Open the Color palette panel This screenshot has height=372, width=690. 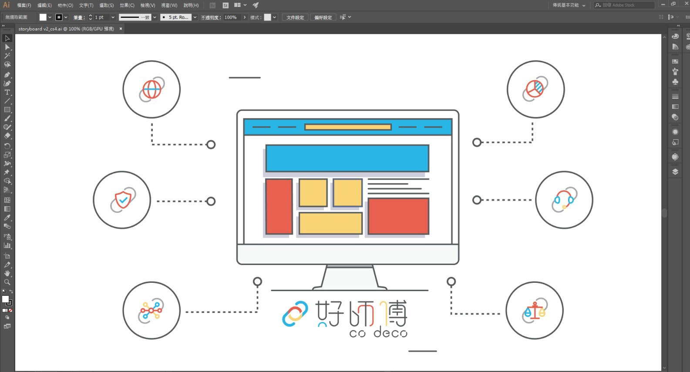click(x=675, y=36)
